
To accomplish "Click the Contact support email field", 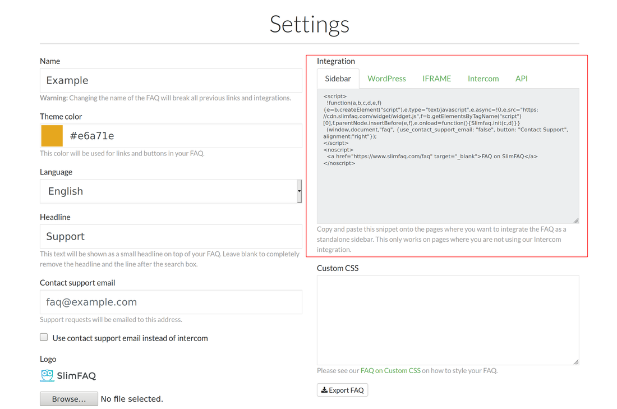I will (x=171, y=302).
